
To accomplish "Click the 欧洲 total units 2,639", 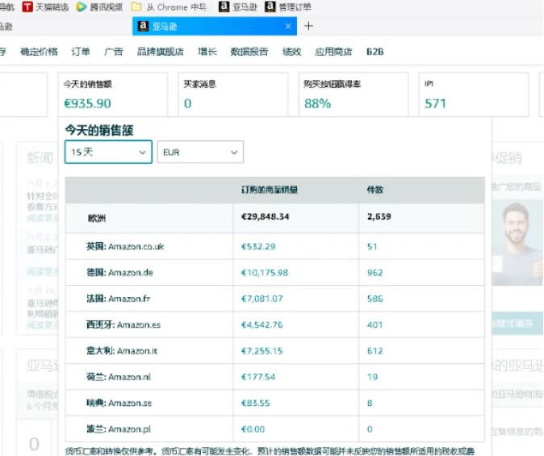I will click(x=379, y=217).
